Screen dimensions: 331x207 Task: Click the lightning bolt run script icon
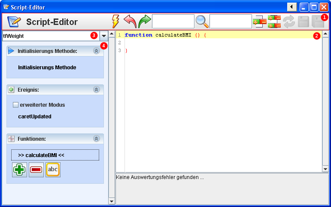tap(115, 22)
